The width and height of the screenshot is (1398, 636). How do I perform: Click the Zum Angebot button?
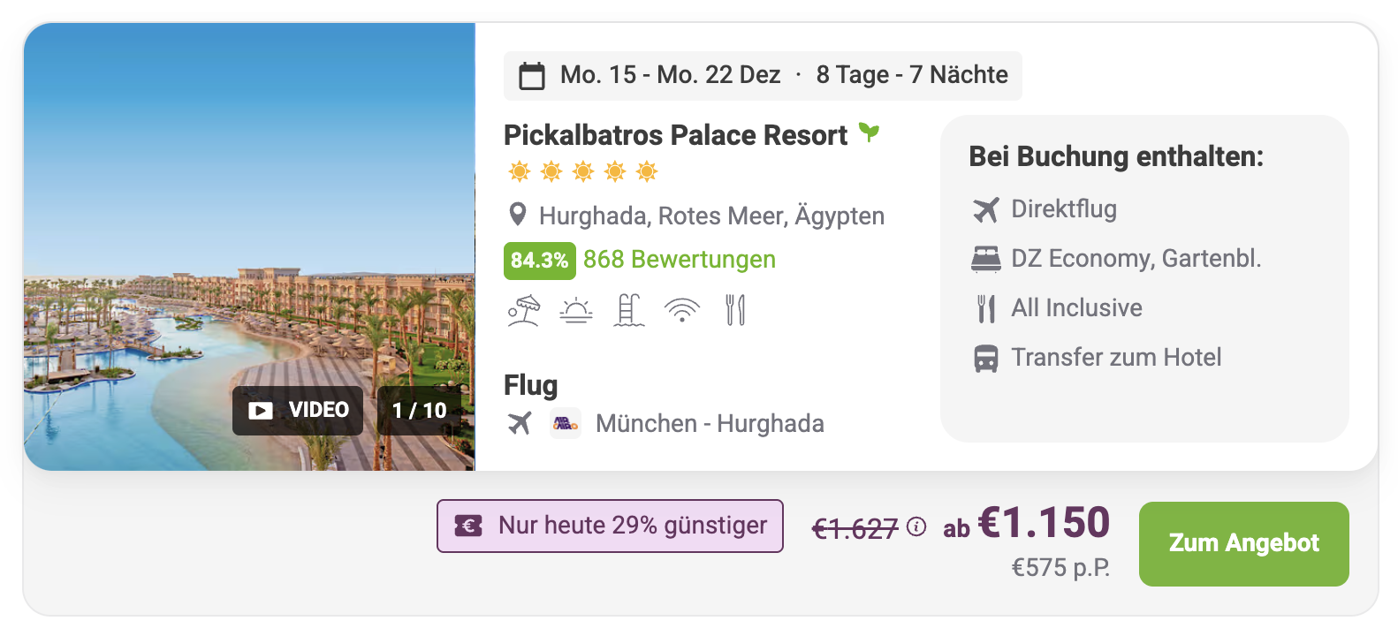[1243, 543]
